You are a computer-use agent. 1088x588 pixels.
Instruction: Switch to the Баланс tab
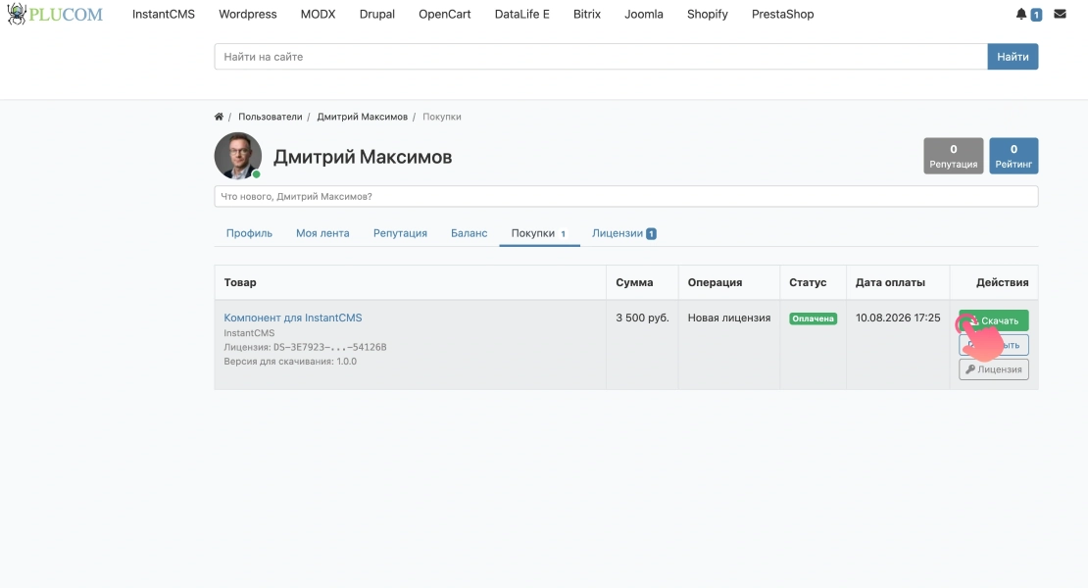point(470,233)
